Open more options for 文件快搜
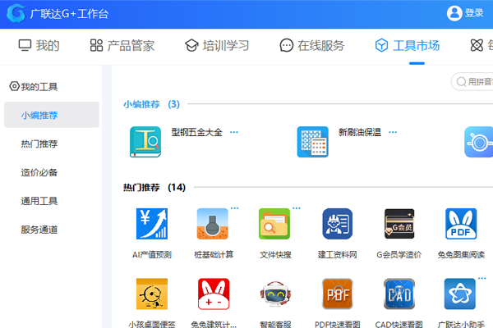The image size is (493, 328). coord(297,208)
